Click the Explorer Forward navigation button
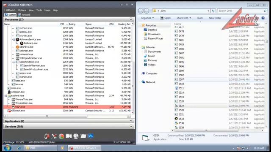 point(147,11)
